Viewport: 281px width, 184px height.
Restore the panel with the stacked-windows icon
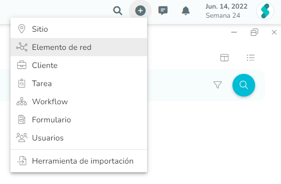[x=254, y=32]
